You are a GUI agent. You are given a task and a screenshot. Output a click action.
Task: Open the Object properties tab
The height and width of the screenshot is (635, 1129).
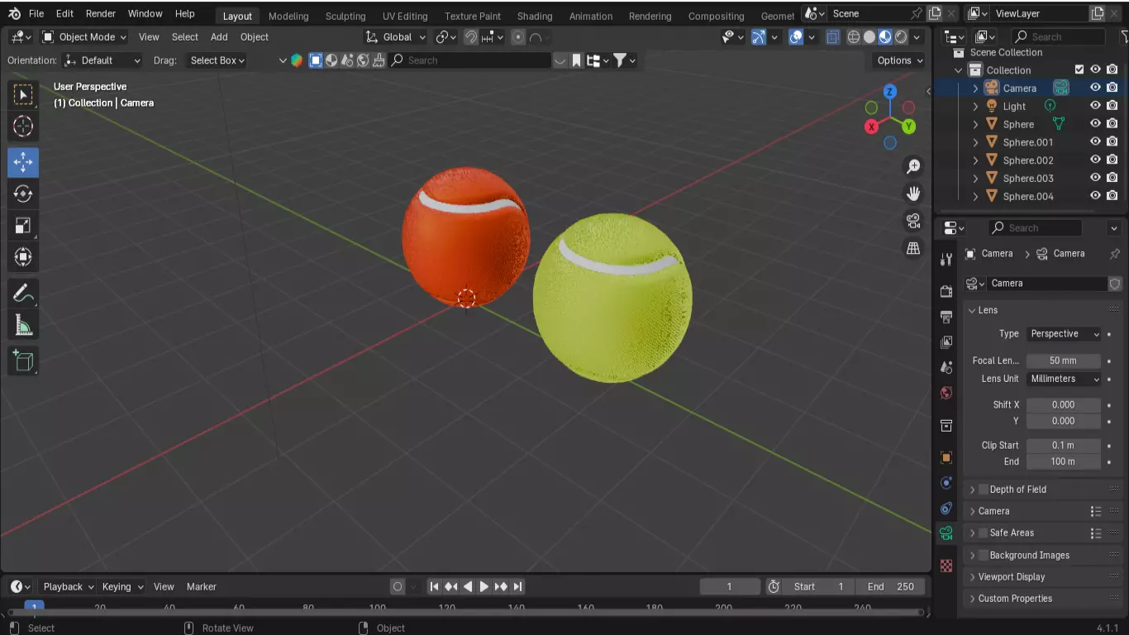click(947, 457)
